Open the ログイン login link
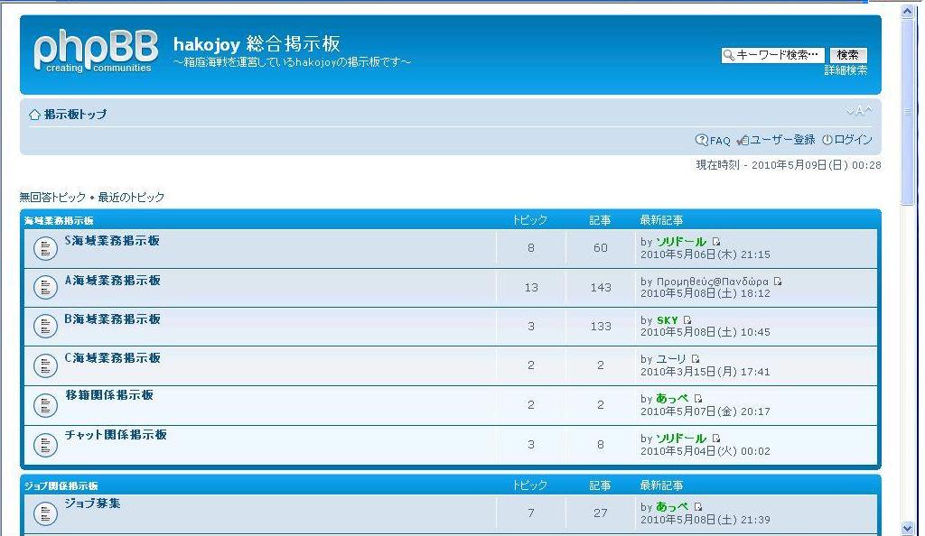 (853, 140)
